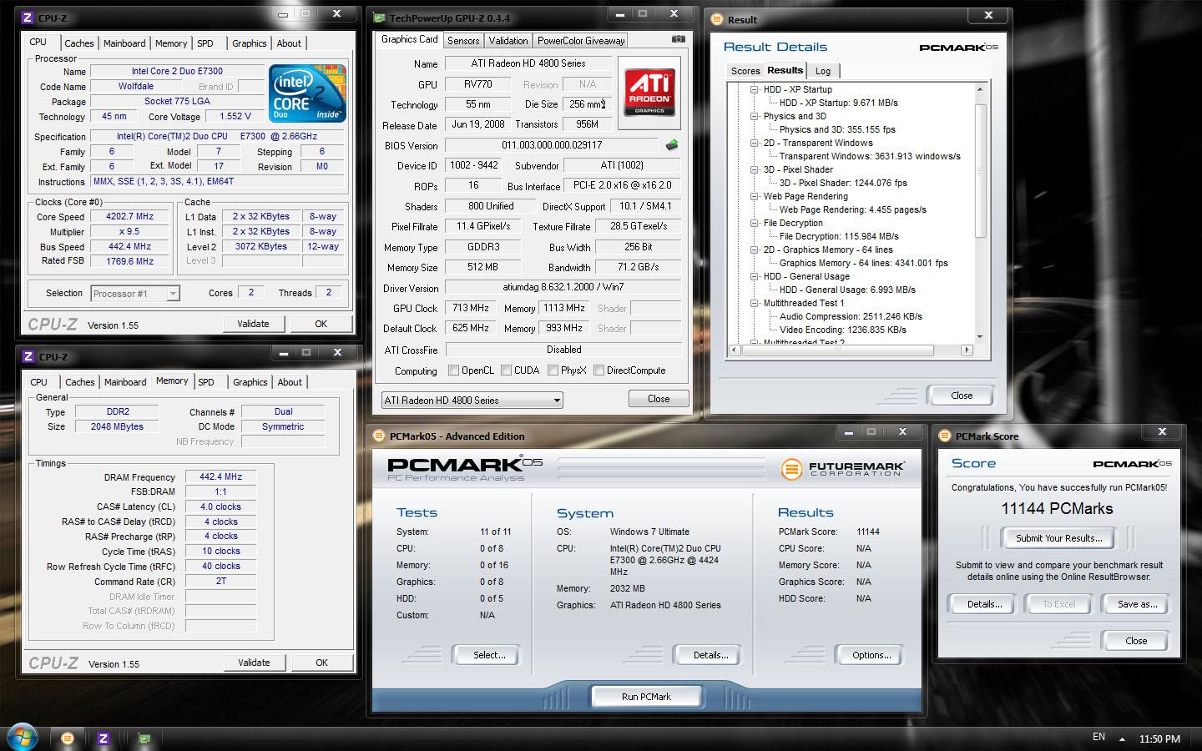
Task: Open PCMark taskbar icon
Action: pos(68,738)
